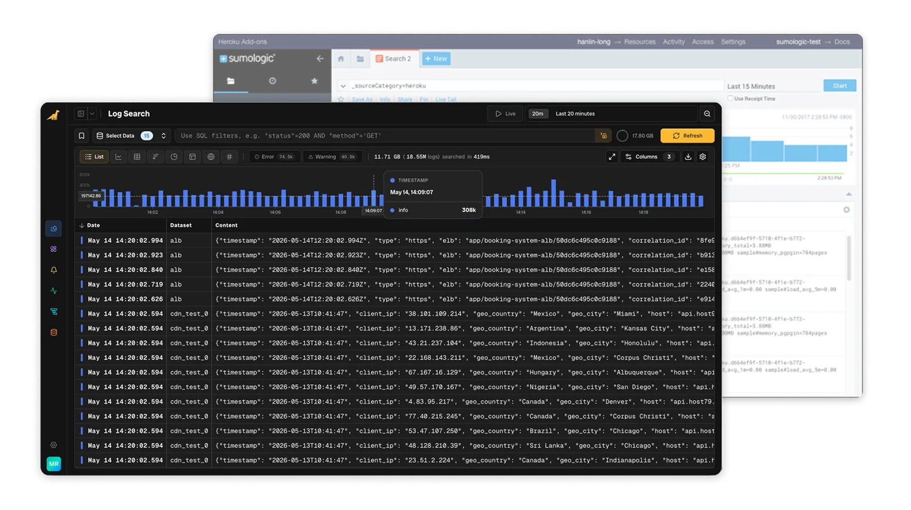Toggle the sidebar panel layout icon

[81, 114]
